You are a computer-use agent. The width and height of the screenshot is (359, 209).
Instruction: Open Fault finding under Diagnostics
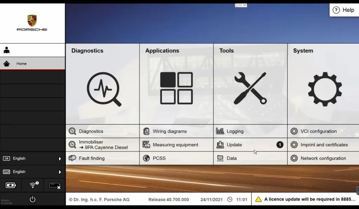[92, 158]
